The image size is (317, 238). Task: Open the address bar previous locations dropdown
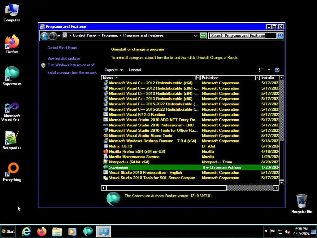point(195,36)
